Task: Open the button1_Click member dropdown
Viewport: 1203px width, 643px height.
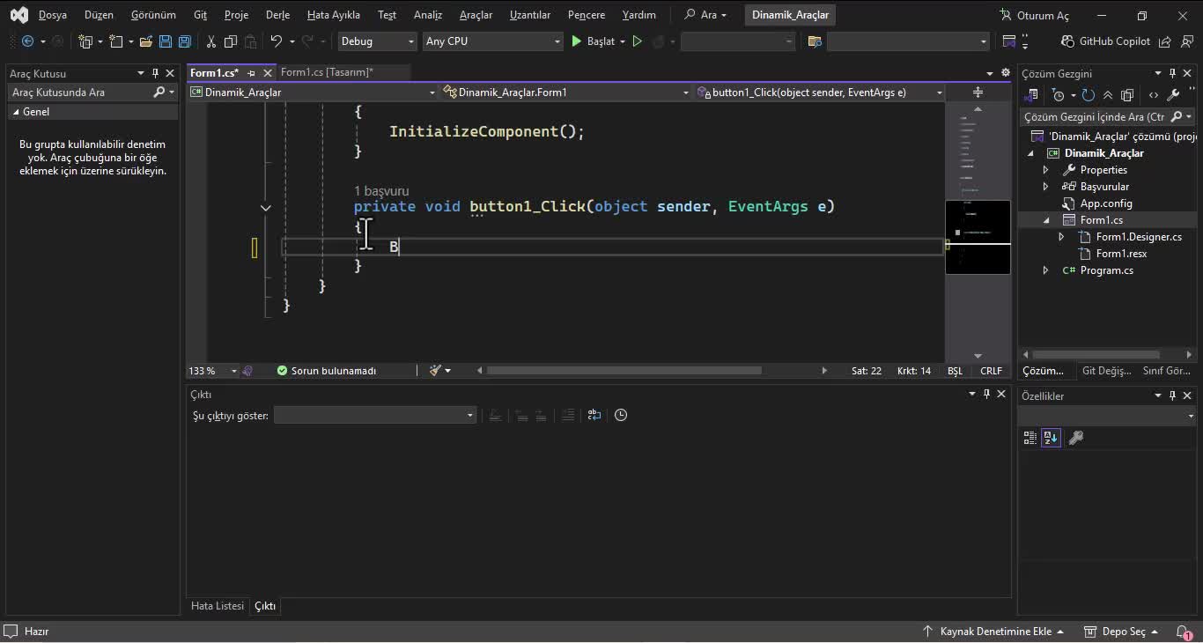Action: pyautogui.click(x=819, y=92)
